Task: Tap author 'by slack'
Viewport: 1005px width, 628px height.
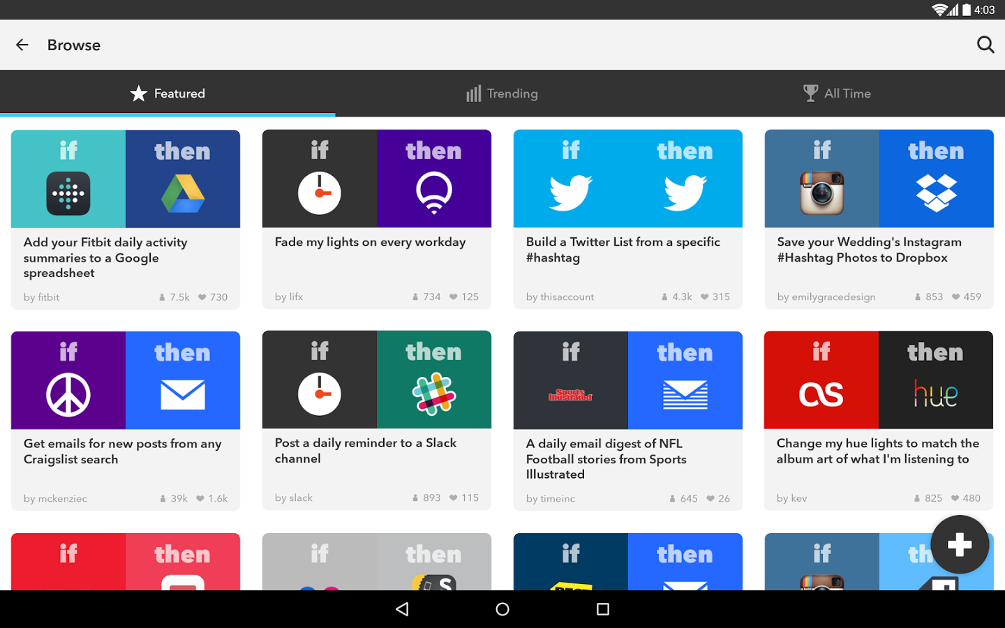Action: coord(294,498)
